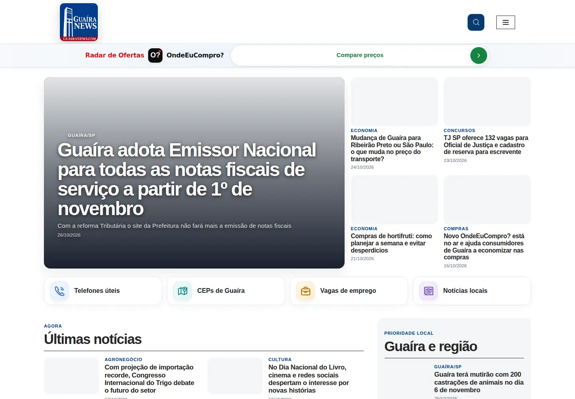The width and height of the screenshot is (575, 399).
Task: Click the Reforma Tributária subtitle text
Action: click(x=174, y=226)
